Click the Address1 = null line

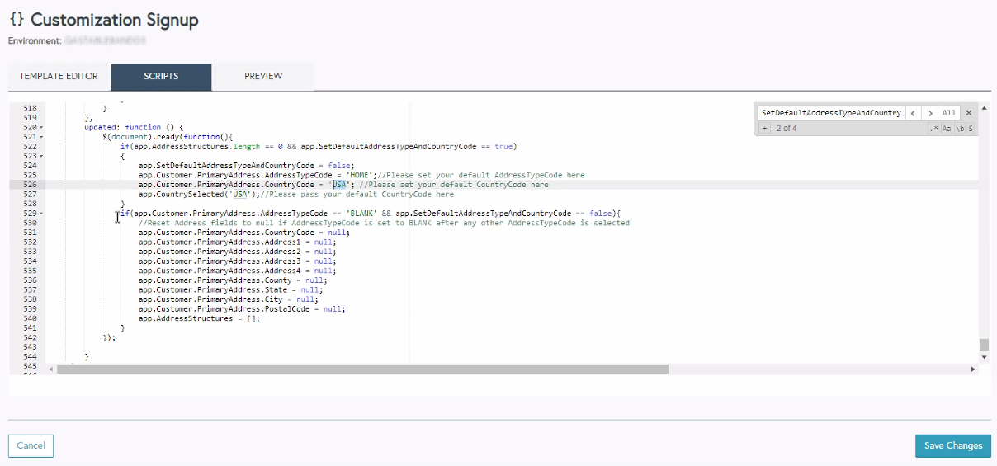coord(237,242)
